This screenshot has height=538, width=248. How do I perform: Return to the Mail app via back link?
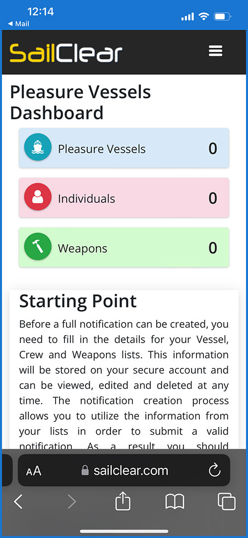18,24
